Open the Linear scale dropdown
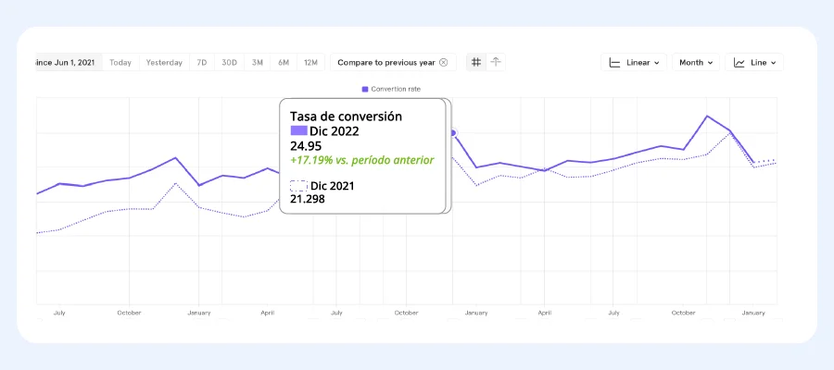This screenshot has width=834, height=370. (635, 63)
